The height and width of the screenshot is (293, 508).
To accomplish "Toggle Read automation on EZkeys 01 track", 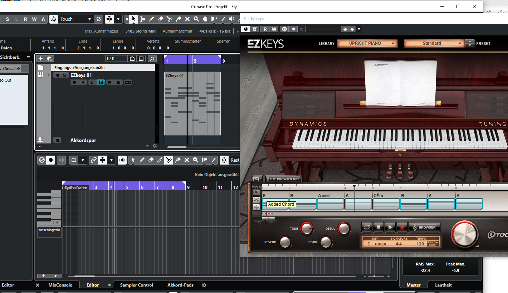I will 110,82.
